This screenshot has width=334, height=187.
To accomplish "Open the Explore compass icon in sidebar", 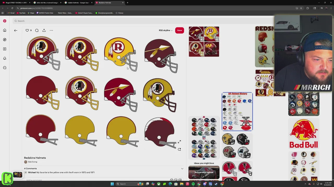I will [5, 40].
